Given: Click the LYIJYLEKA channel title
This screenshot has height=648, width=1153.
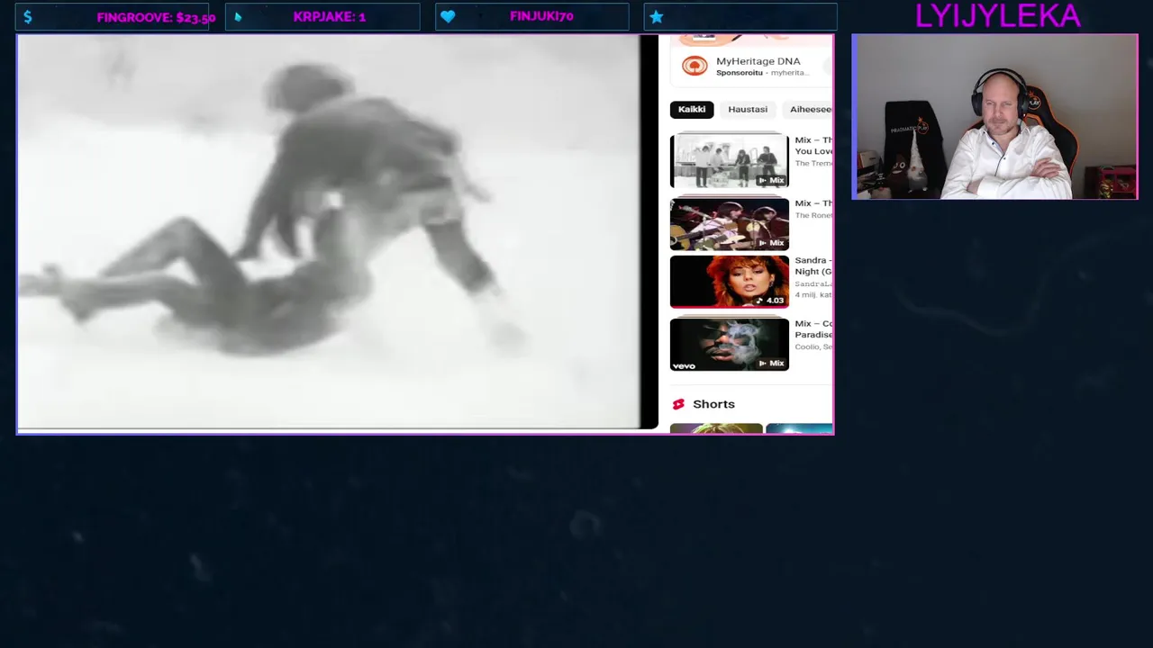Looking at the screenshot, I should click(997, 15).
